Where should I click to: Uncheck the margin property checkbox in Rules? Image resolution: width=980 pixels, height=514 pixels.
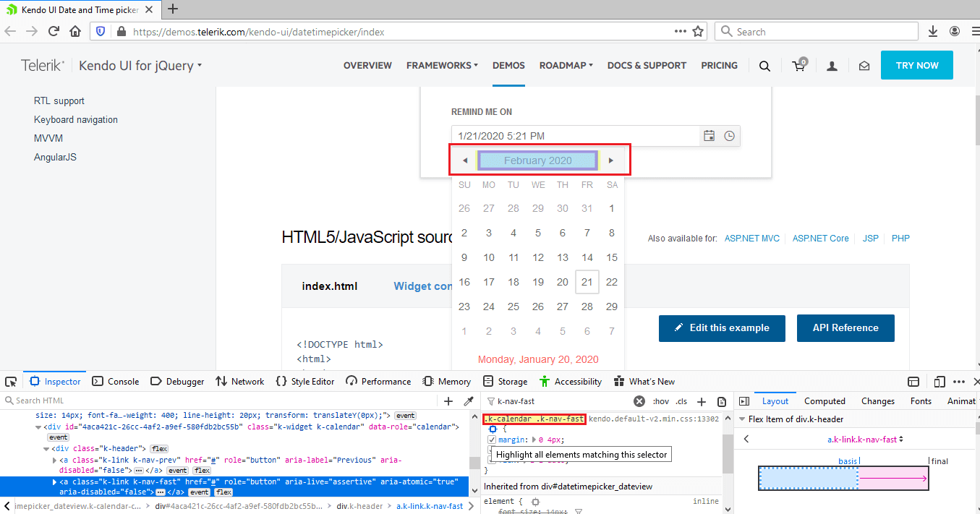tap(492, 438)
